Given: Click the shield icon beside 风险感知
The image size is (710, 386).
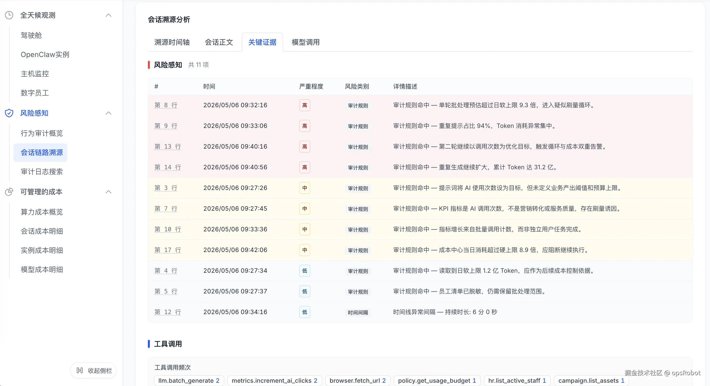Looking at the screenshot, I should pyautogui.click(x=9, y=113).
